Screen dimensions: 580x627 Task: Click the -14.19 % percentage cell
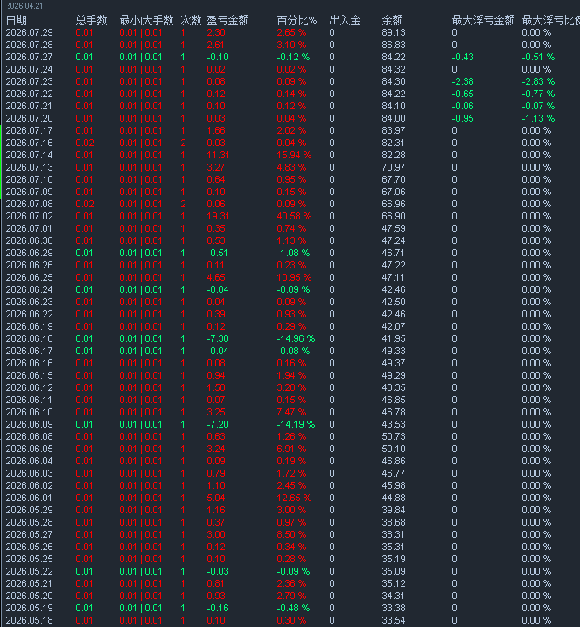[296, 424]
